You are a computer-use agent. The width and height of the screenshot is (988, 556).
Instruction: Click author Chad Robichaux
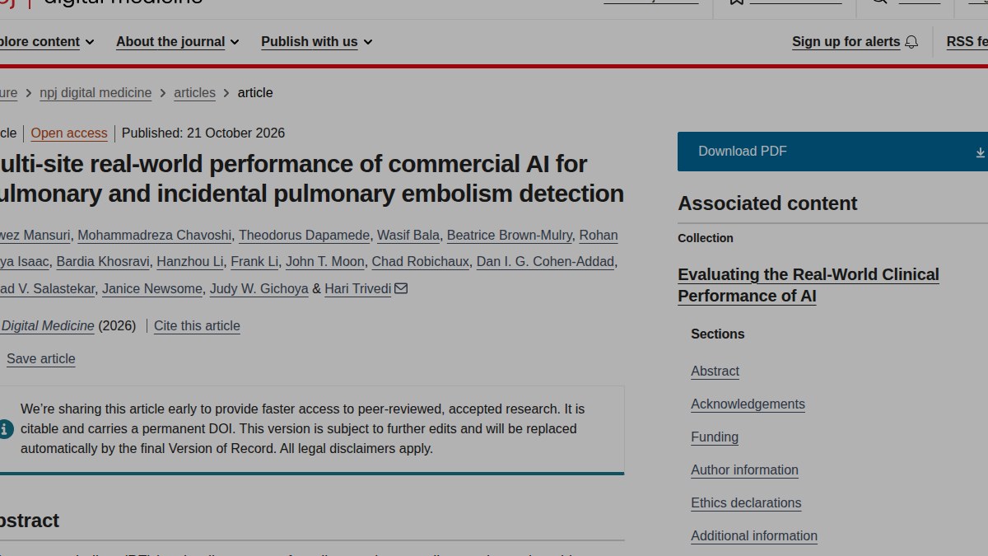click(421, 262)
